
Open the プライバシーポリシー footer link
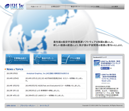coord(28,106)
